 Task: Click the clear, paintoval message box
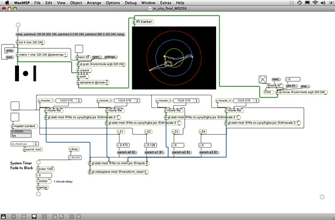tap(70, 34)
